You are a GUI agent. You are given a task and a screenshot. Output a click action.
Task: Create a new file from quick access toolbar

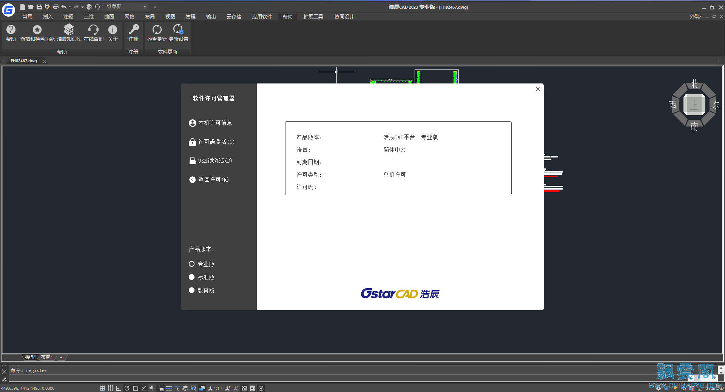pos(23,7)
